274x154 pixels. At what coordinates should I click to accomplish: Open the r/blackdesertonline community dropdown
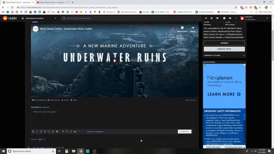click(39, 18)
